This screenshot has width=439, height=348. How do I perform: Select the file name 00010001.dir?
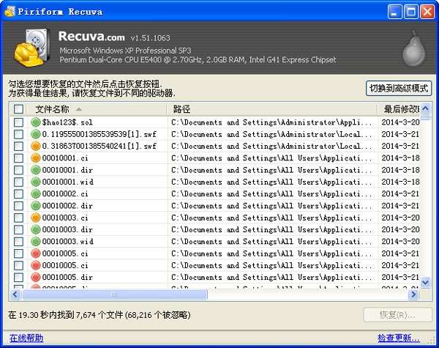(67, 170)
